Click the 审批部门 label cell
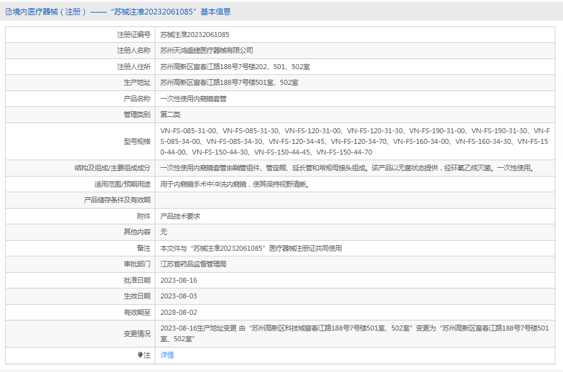Screen dimensions: 563x372 tap(80, 264)
